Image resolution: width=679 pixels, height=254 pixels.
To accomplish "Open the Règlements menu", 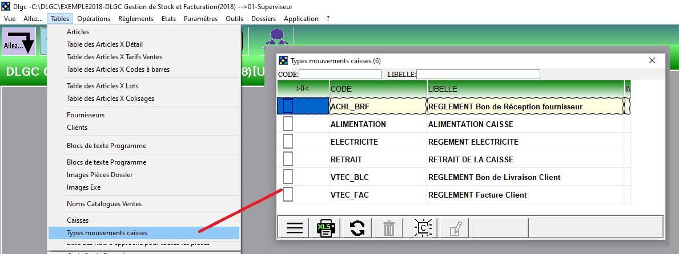I will [136, 19].
